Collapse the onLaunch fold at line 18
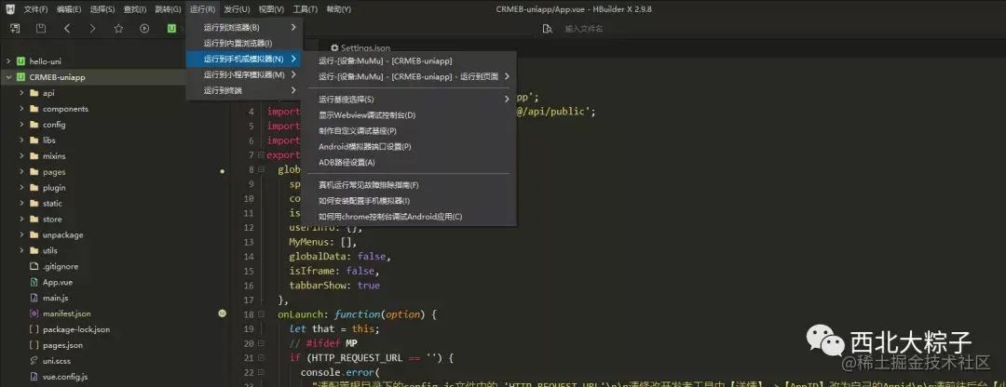 (x=261, y=314)
